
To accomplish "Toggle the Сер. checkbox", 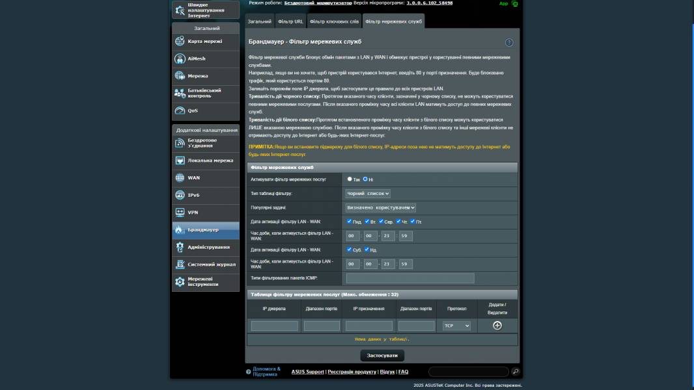I will 381,221.
